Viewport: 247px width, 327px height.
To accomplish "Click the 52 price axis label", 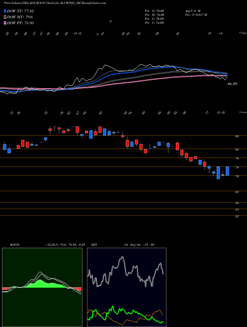I will pyautogui.click(x=237, y=217).
